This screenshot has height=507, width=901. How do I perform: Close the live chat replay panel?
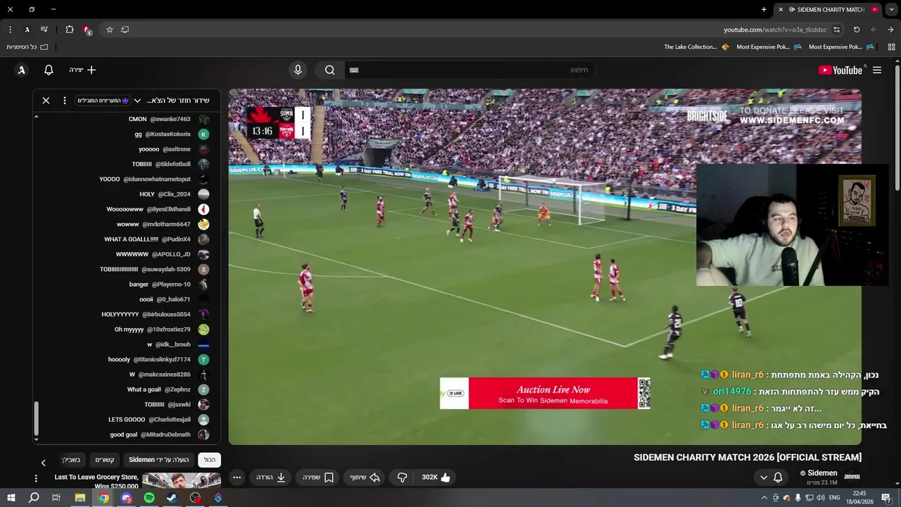tap(46, 101)
